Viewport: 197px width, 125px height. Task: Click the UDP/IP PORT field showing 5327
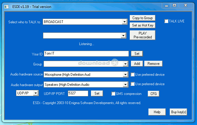click(78, 93)
